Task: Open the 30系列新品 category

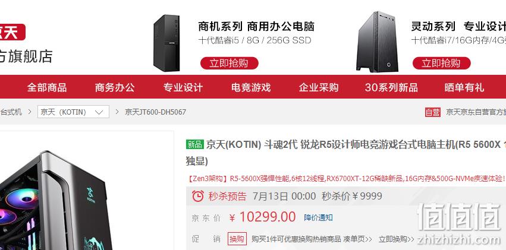Action: [x=391, y=87]
